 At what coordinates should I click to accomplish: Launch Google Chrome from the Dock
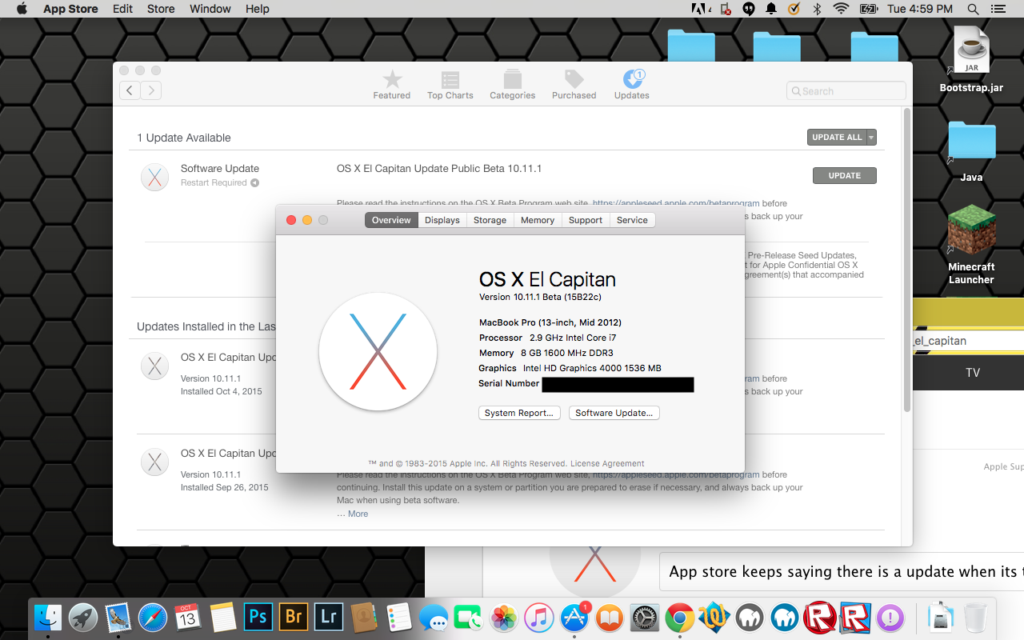(x=680, y=617)
